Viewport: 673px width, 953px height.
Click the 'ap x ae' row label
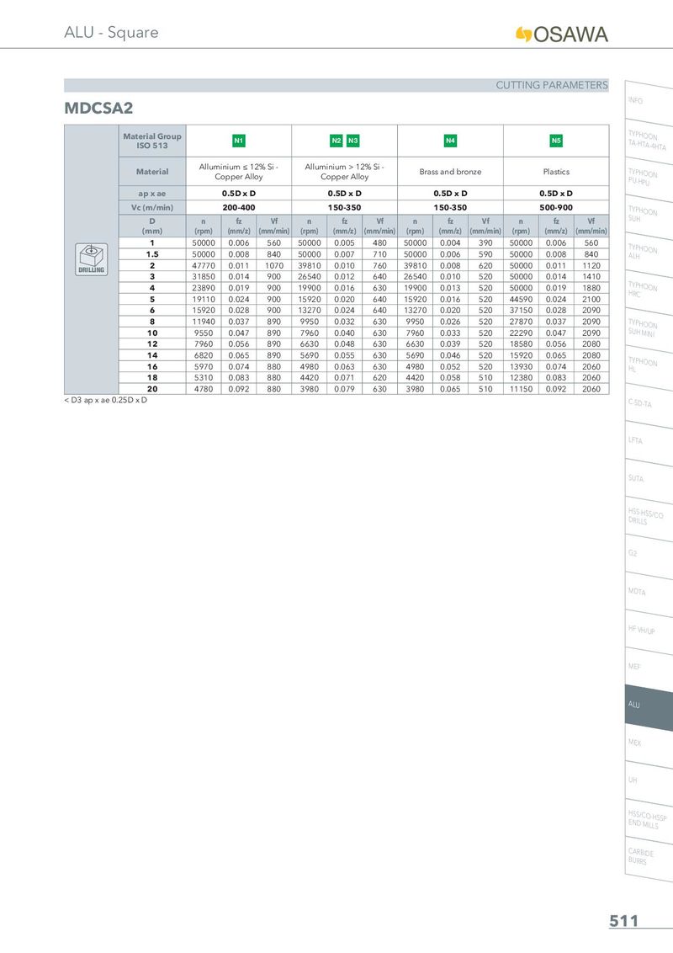152,194
